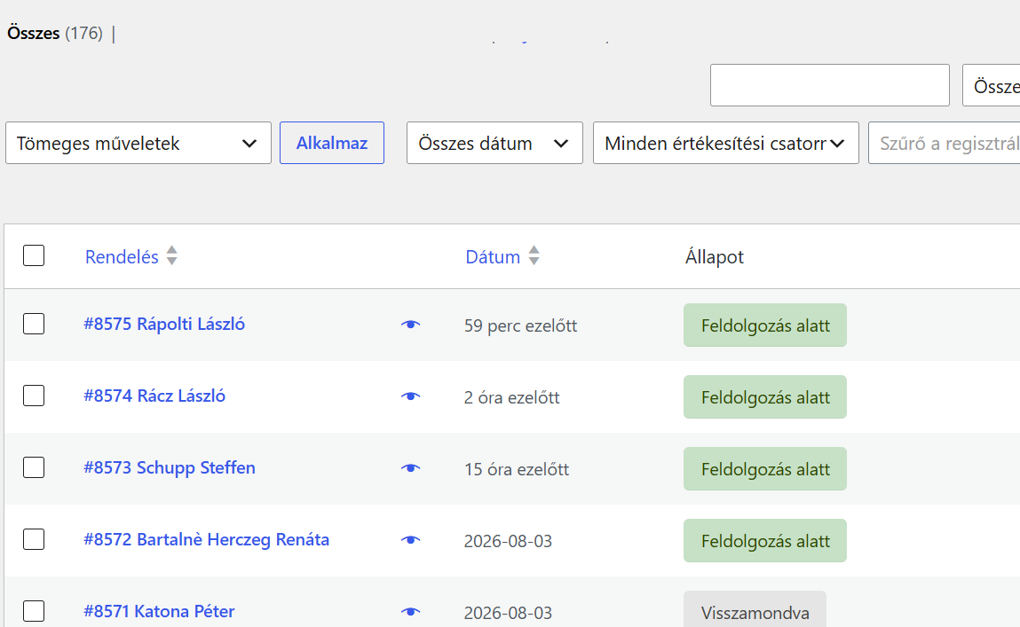The image size is (1020, 627).
Task: Select checkbox for order #8575
Action: click(x=34, y=324)
